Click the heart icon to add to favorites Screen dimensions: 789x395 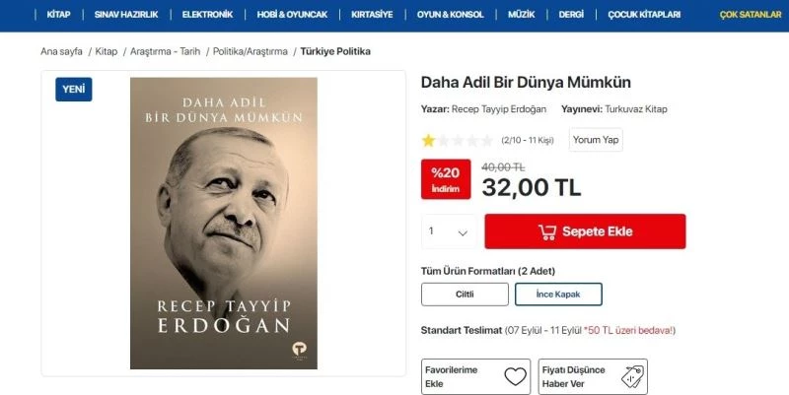click(x=515, y=376)
